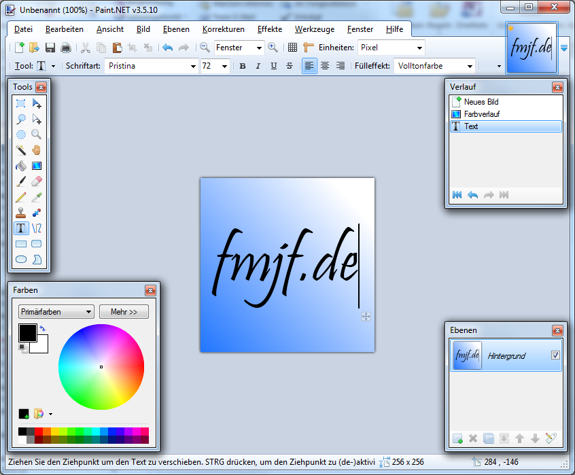575x475 pixels.
Task: Click the Save toolbar icon
Action: coord(50,48)
